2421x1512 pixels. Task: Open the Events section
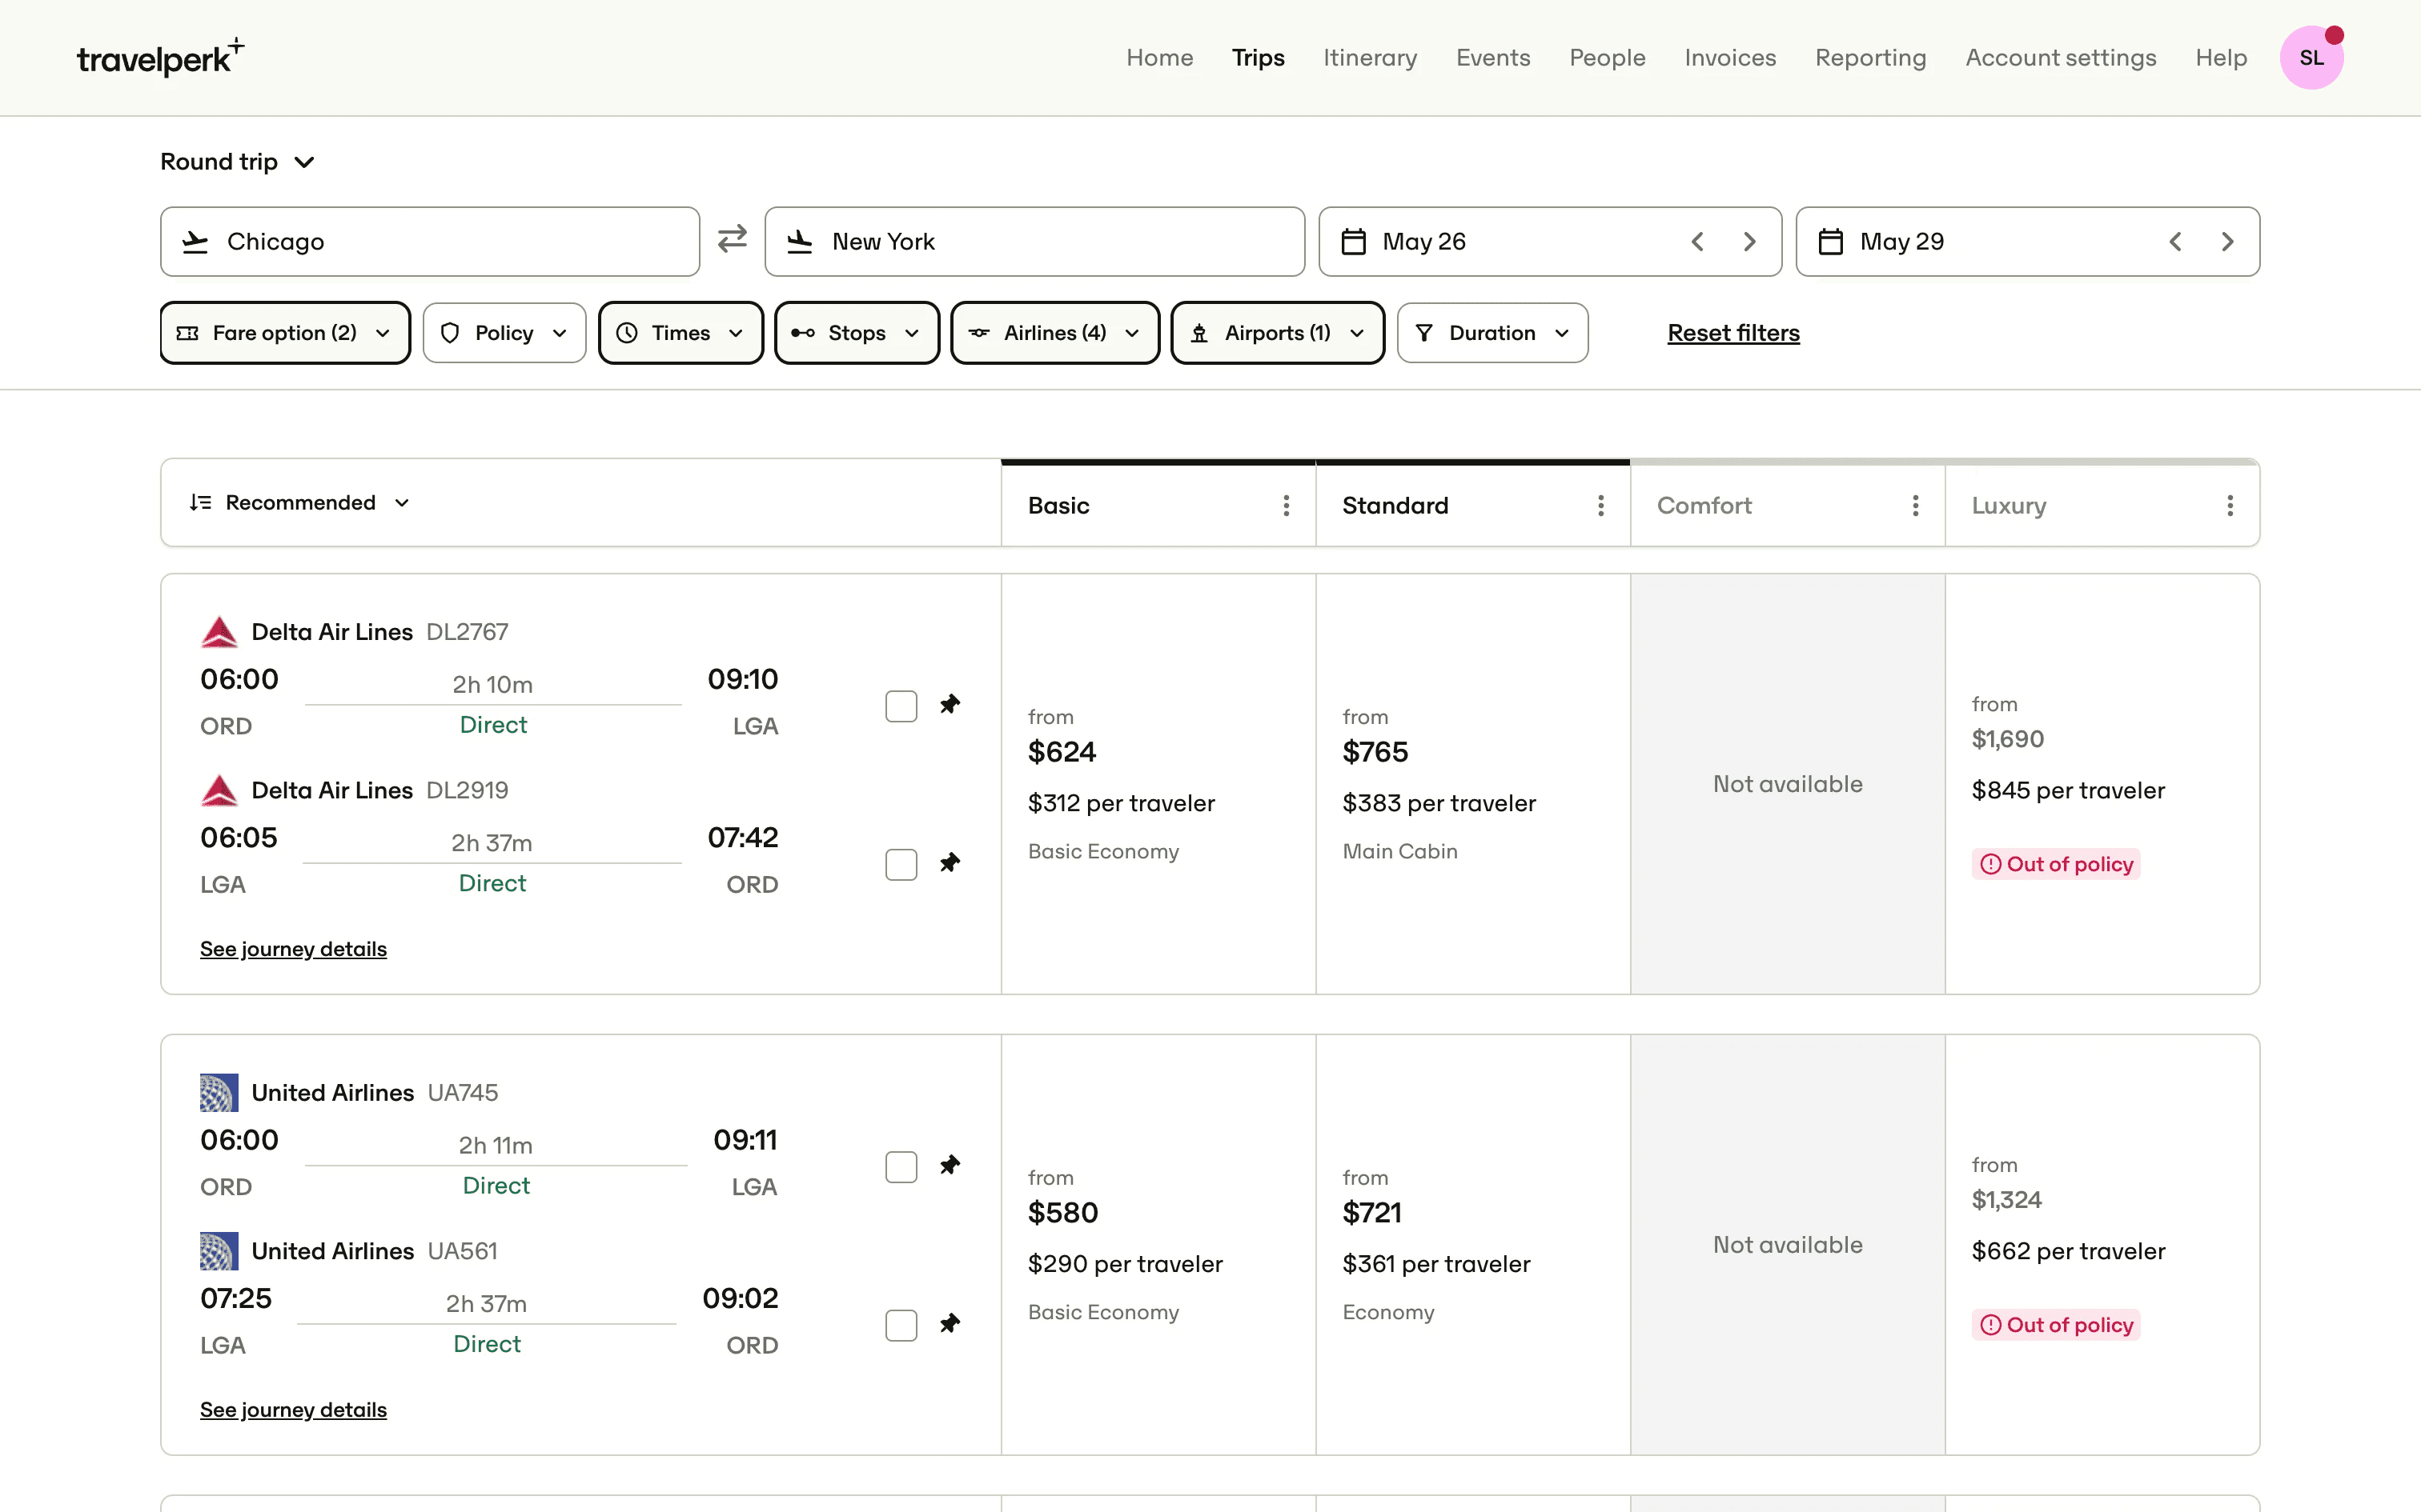coord(1492,58)
